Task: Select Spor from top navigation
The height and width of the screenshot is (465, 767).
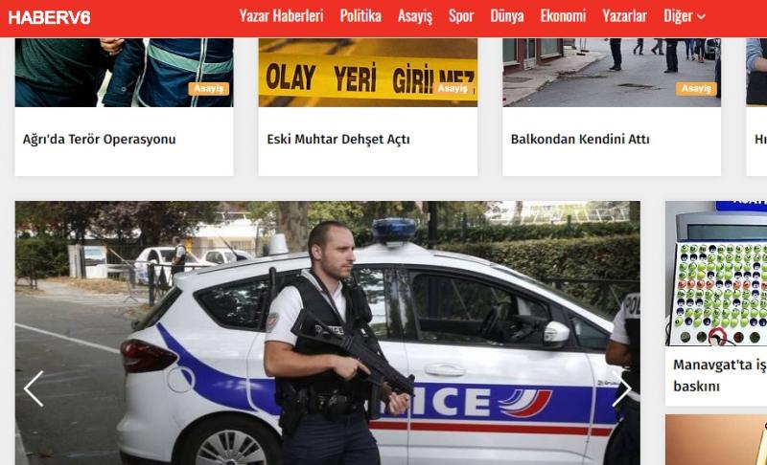Action: click(461, 16)
